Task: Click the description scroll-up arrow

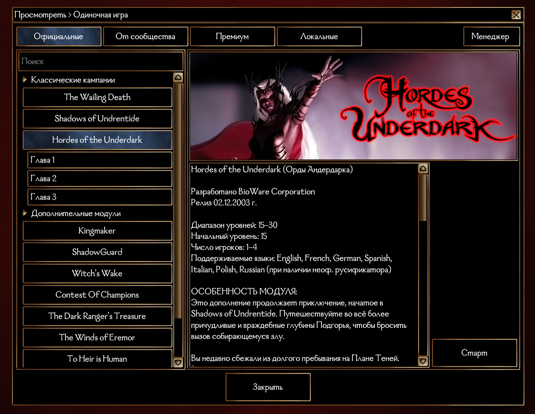Action: (423, 168)
